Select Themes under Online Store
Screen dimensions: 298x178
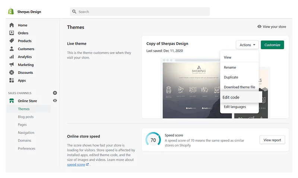[29, 109]
